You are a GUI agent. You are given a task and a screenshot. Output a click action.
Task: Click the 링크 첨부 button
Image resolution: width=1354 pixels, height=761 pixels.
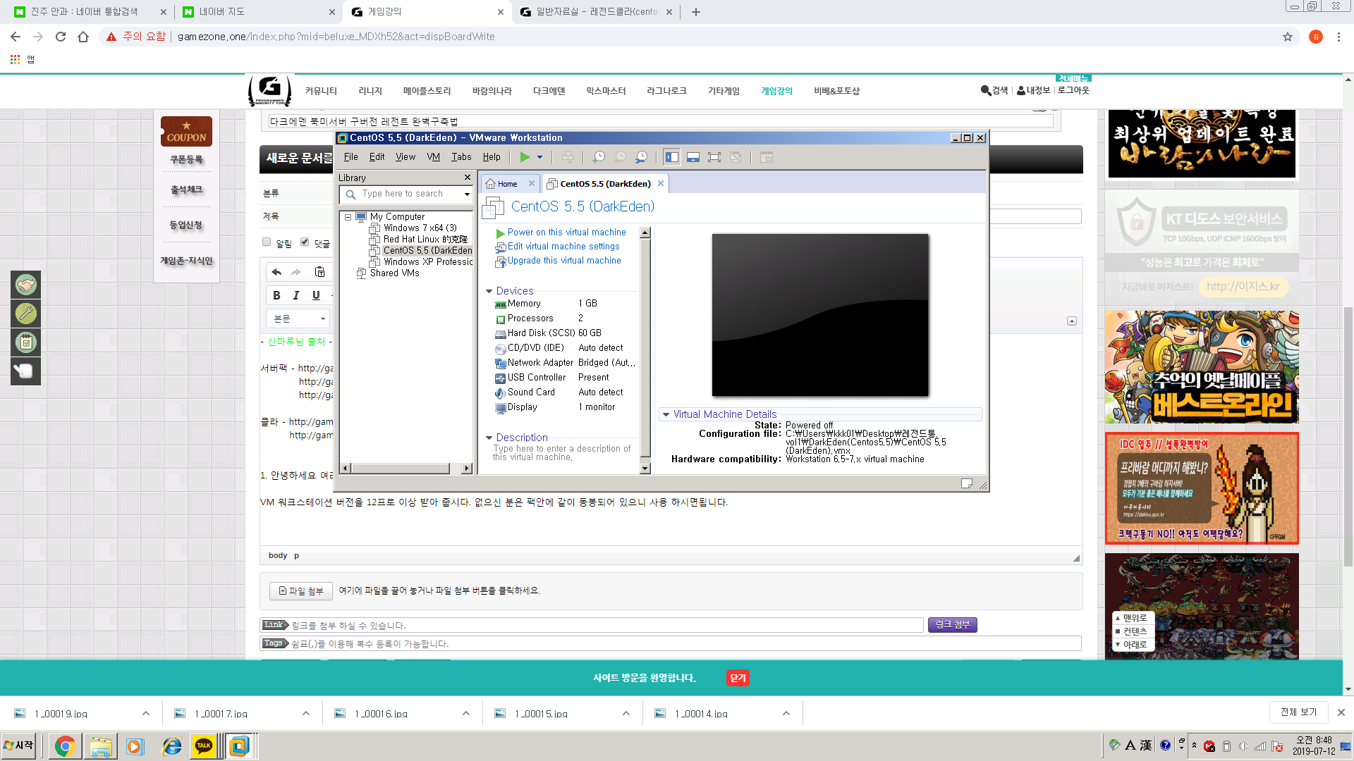coord(952,625)
